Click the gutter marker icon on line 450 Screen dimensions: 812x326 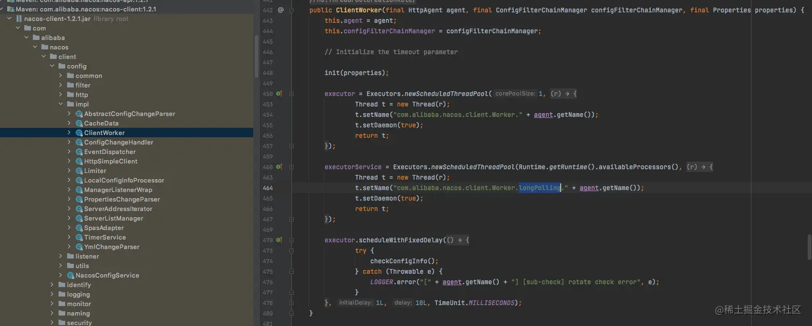pyautogui.click(x=279, y=93)
